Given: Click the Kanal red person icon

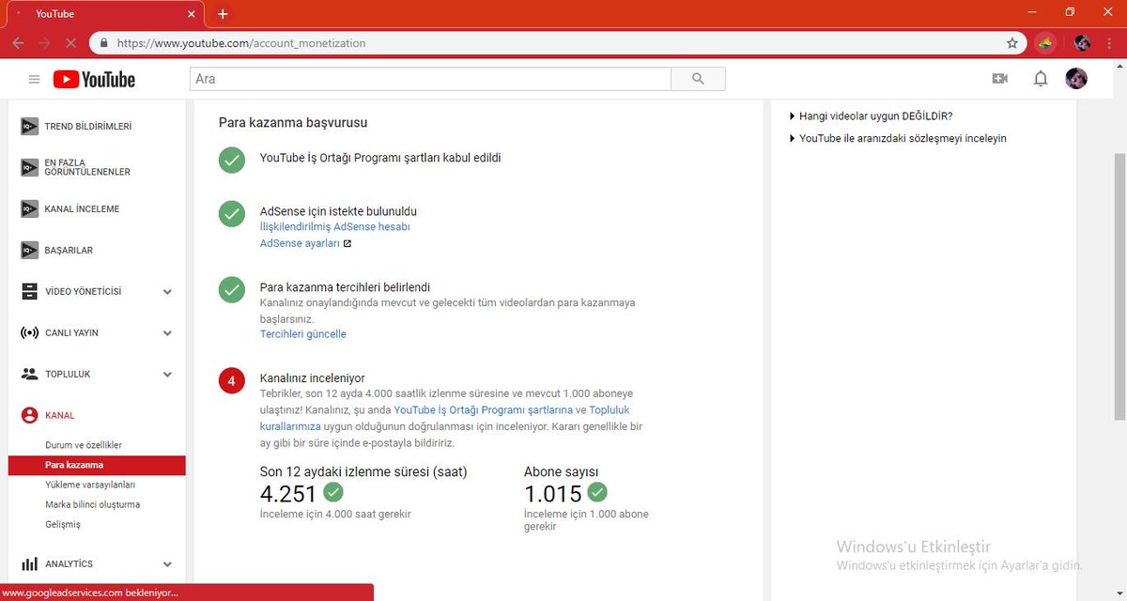Looking at the screenshot, I should coord(29,415).
